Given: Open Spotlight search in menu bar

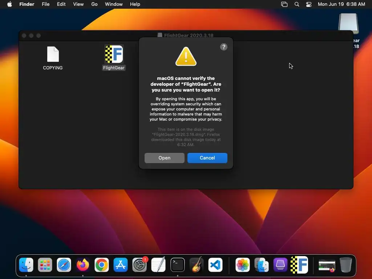Looking at the screenshot, I should 296,4.
